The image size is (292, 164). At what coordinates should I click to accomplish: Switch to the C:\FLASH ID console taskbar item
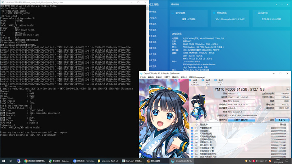(x=132, y=161)
